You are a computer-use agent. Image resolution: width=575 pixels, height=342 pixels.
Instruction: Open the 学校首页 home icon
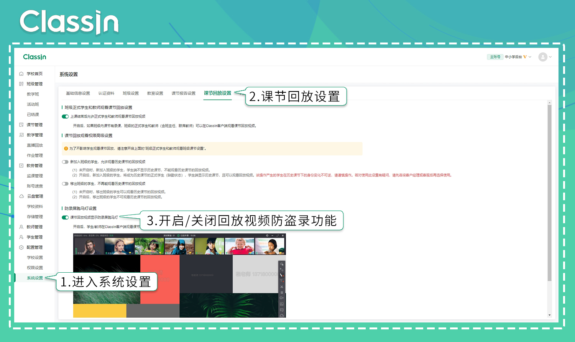point(21,74)
